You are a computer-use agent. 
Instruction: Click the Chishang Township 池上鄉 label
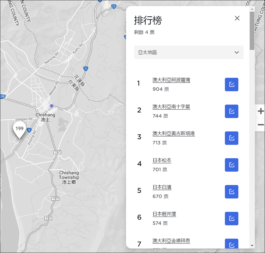click(69, 177)
